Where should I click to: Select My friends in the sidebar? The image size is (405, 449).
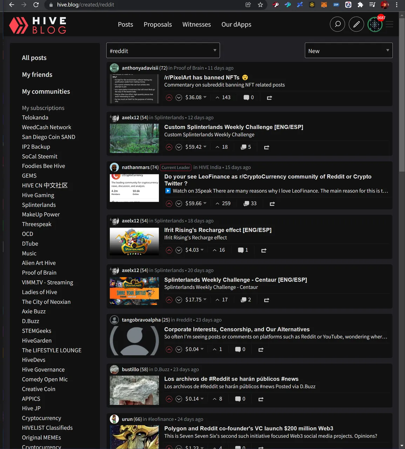click(37, 75)
